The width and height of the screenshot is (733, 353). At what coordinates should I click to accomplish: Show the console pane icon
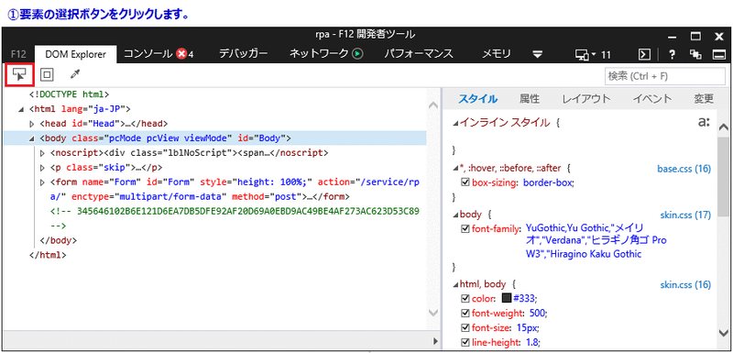click(x=645, y=55)
